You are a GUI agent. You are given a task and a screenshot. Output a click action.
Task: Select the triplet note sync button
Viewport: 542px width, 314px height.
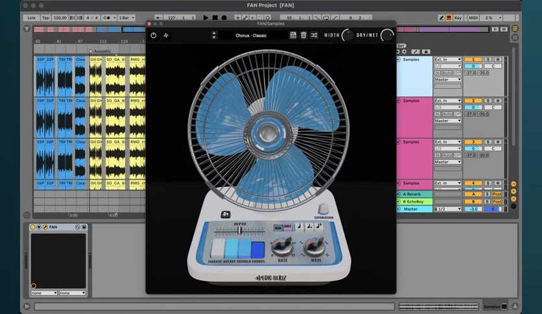pyautogui.click(x=319, y=227)
